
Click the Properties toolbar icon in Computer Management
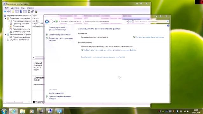tap(33, 11)
